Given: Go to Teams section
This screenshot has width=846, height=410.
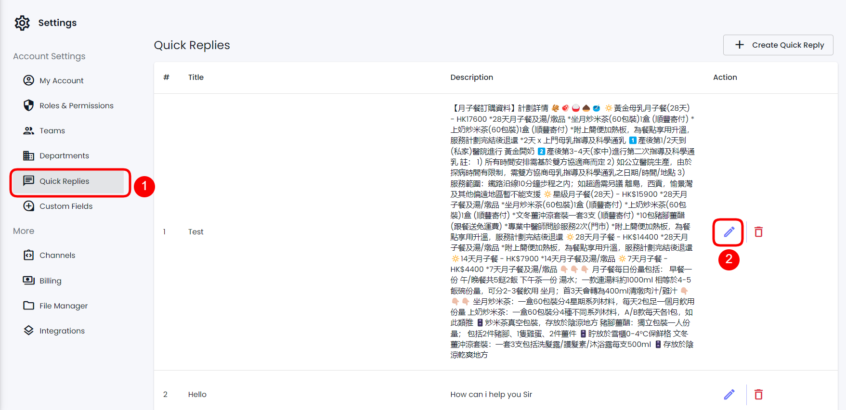Looking at the screenshot, I should [52, 130].
